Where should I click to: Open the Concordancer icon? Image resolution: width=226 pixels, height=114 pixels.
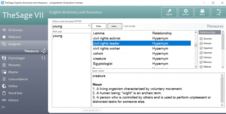coord(4,79)
